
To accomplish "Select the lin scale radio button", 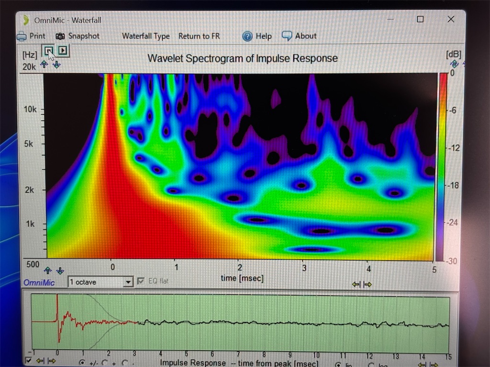I will [338, 365].
